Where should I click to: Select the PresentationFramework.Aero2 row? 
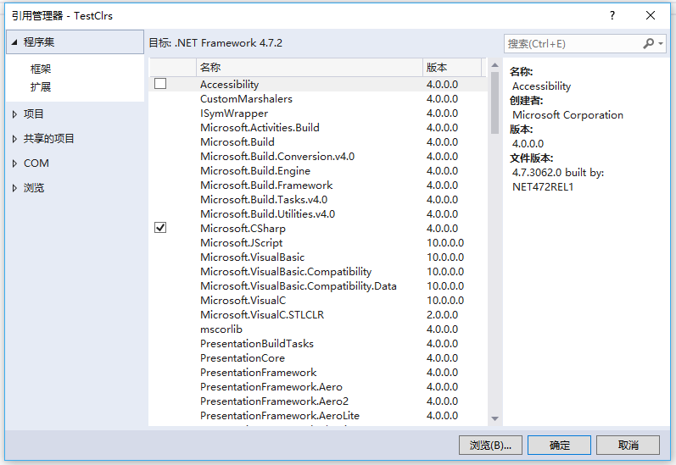pyautogui.click(x=318, y=401)
